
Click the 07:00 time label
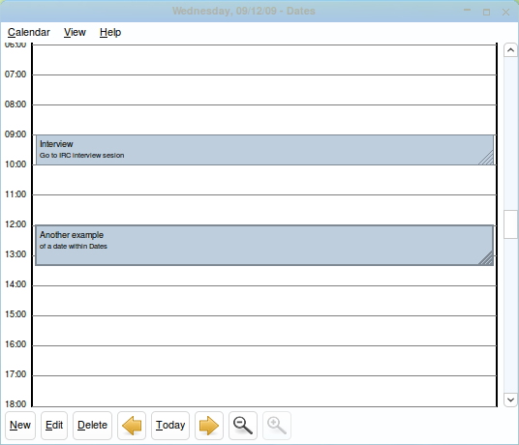click(15, 74)
